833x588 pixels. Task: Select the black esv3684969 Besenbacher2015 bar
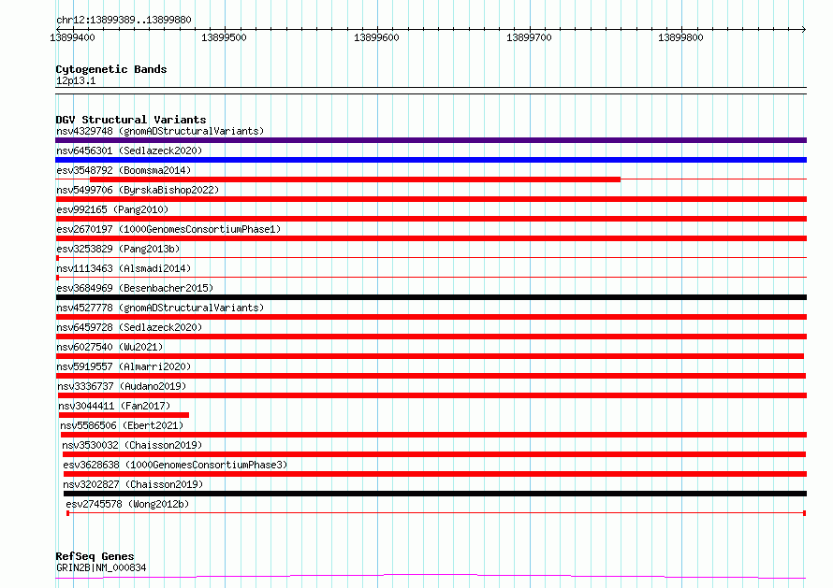click(431, 297)
